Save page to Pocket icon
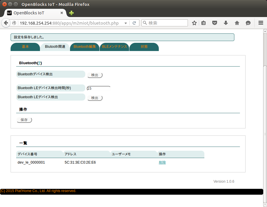This screenshot has height=207, width=267. (215, 23)
